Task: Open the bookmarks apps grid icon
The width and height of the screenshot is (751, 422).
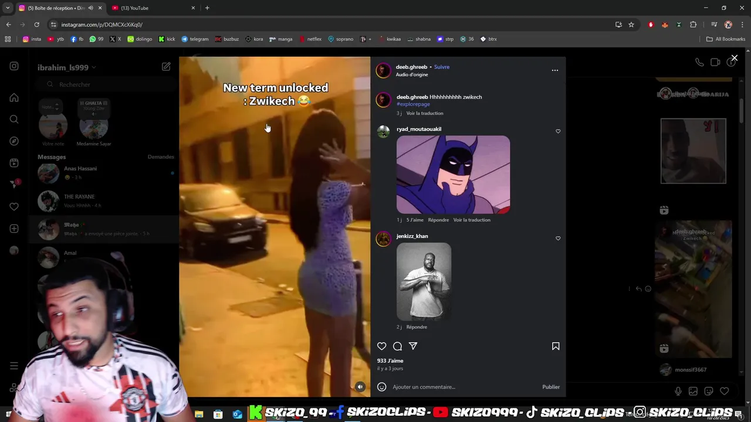Action: point(8,39)
